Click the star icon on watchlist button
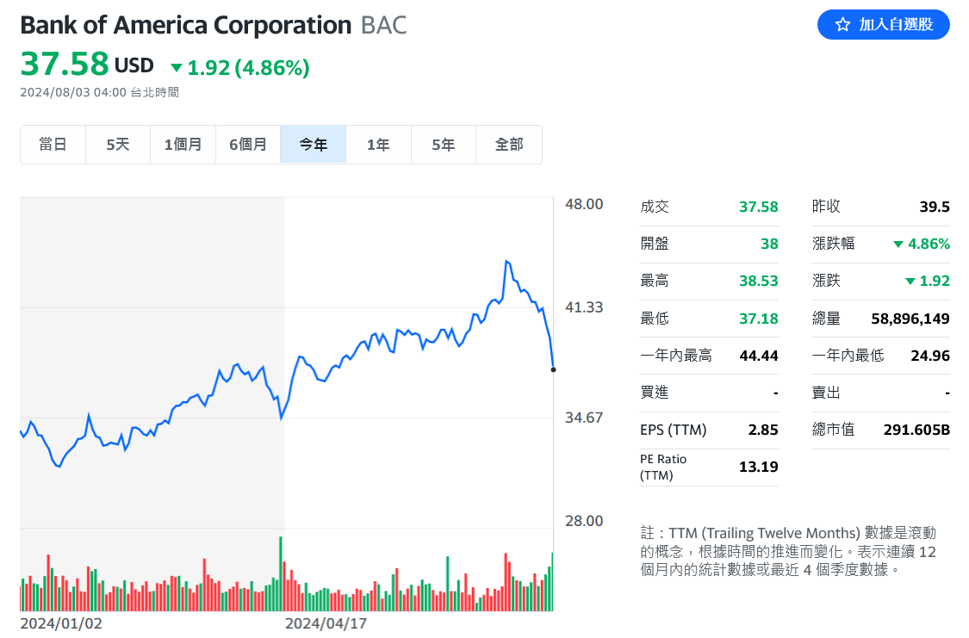Viewport: 969px width, 638px height. point(842,25)
